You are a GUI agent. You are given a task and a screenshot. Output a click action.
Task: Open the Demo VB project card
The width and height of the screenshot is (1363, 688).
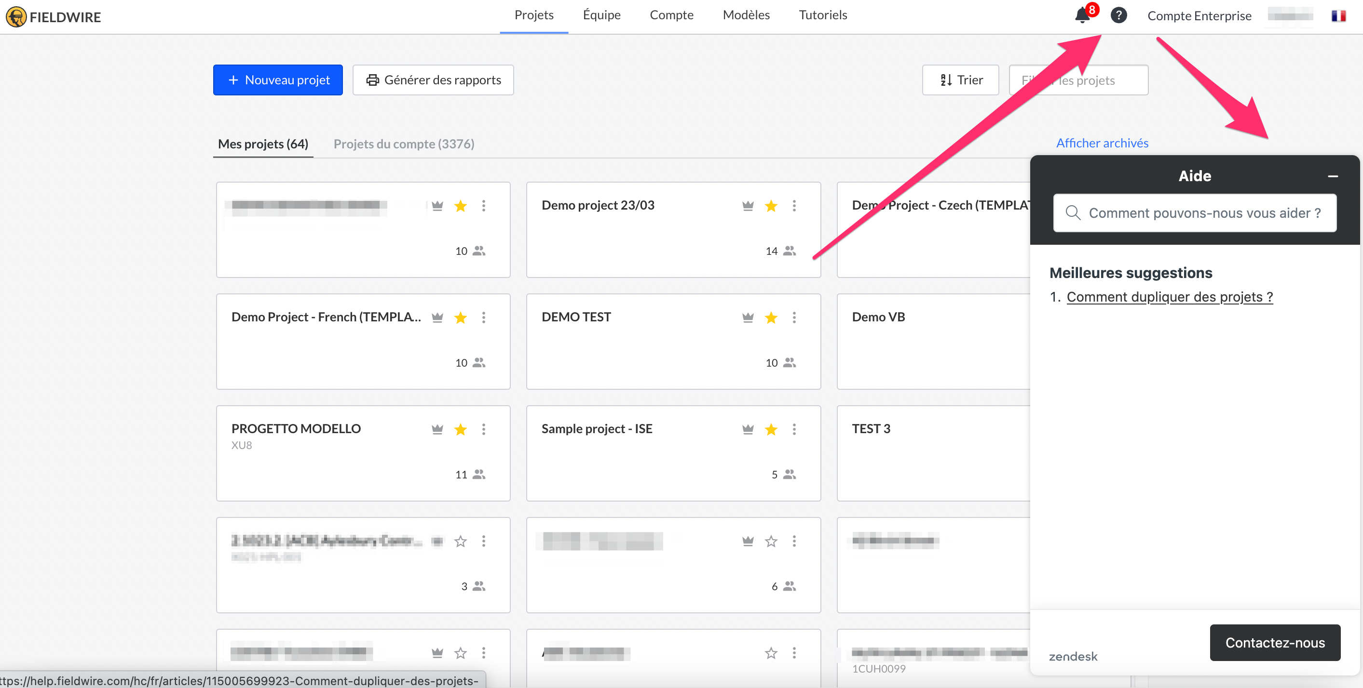(933, 342)
